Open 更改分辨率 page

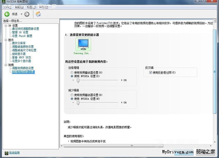[x=19, y=43]
